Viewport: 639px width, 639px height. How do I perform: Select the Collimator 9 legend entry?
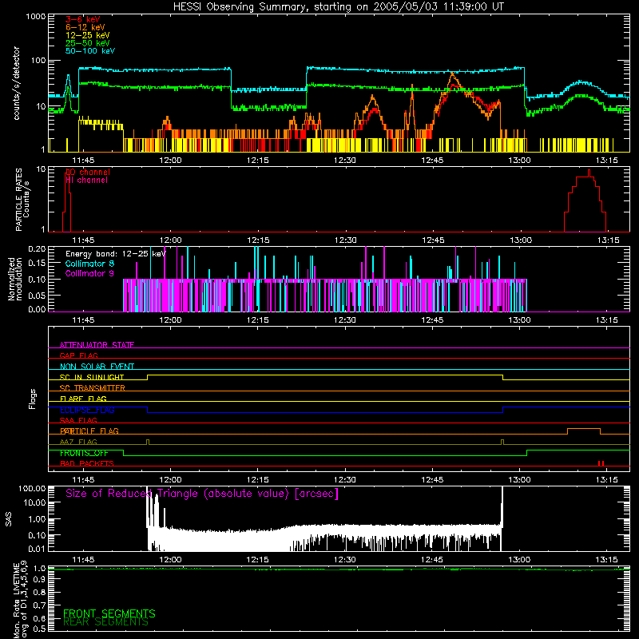point(89,273)
